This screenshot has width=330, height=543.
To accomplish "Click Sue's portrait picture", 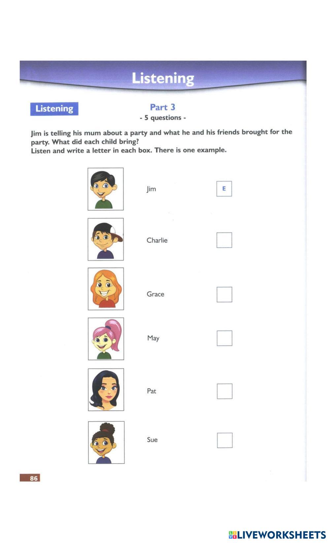I will [x=106, y=442].
